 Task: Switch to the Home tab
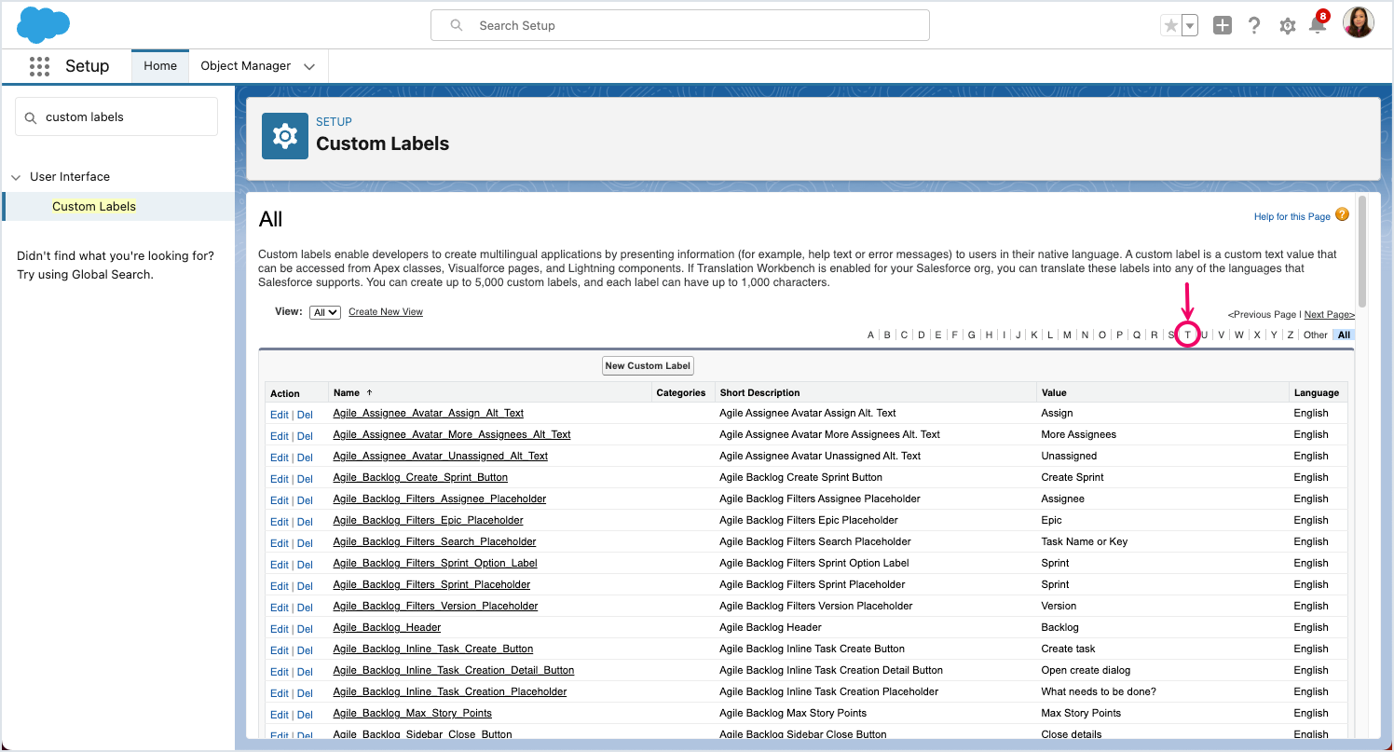point(160,66)
